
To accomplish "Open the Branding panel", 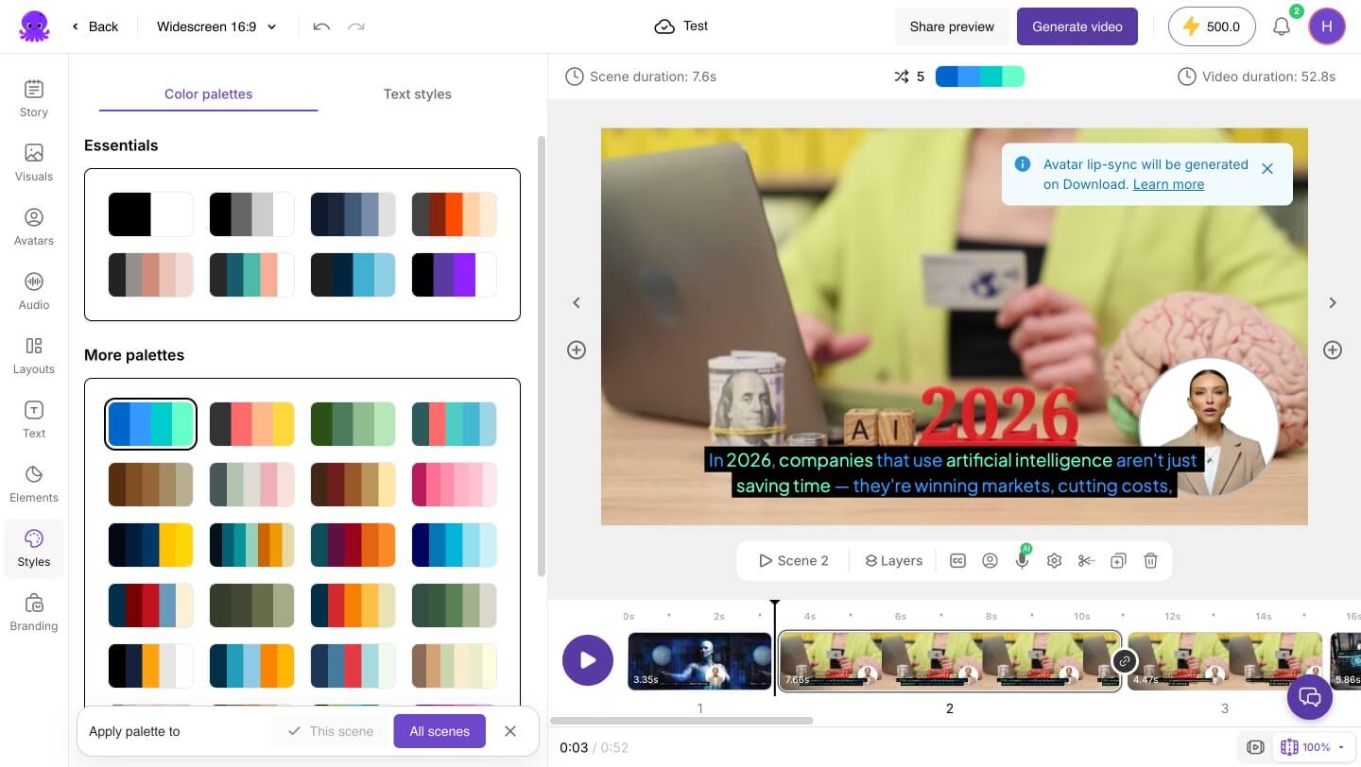I will coord(34,613).
